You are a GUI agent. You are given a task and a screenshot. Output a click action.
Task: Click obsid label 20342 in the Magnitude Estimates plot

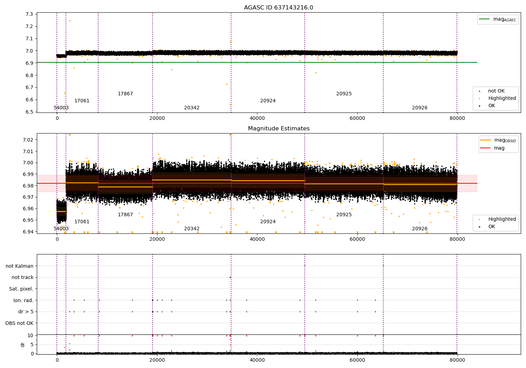pyautogui.click(x=192, y=229)
